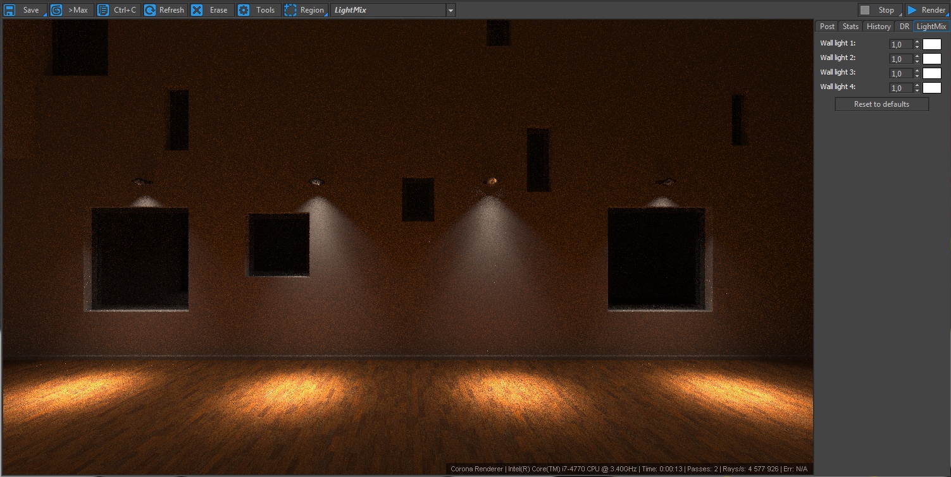Click the 'Wall light 2:' label
The height and width of the screenshot is (477, 951).
[838, 57]
